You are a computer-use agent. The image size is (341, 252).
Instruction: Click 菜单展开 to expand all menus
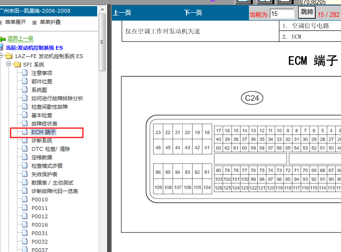[x=15, y=22]
